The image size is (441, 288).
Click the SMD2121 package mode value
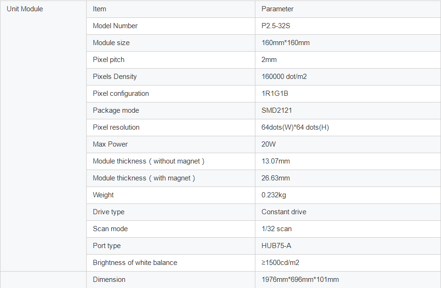click(x=277, y=110)
